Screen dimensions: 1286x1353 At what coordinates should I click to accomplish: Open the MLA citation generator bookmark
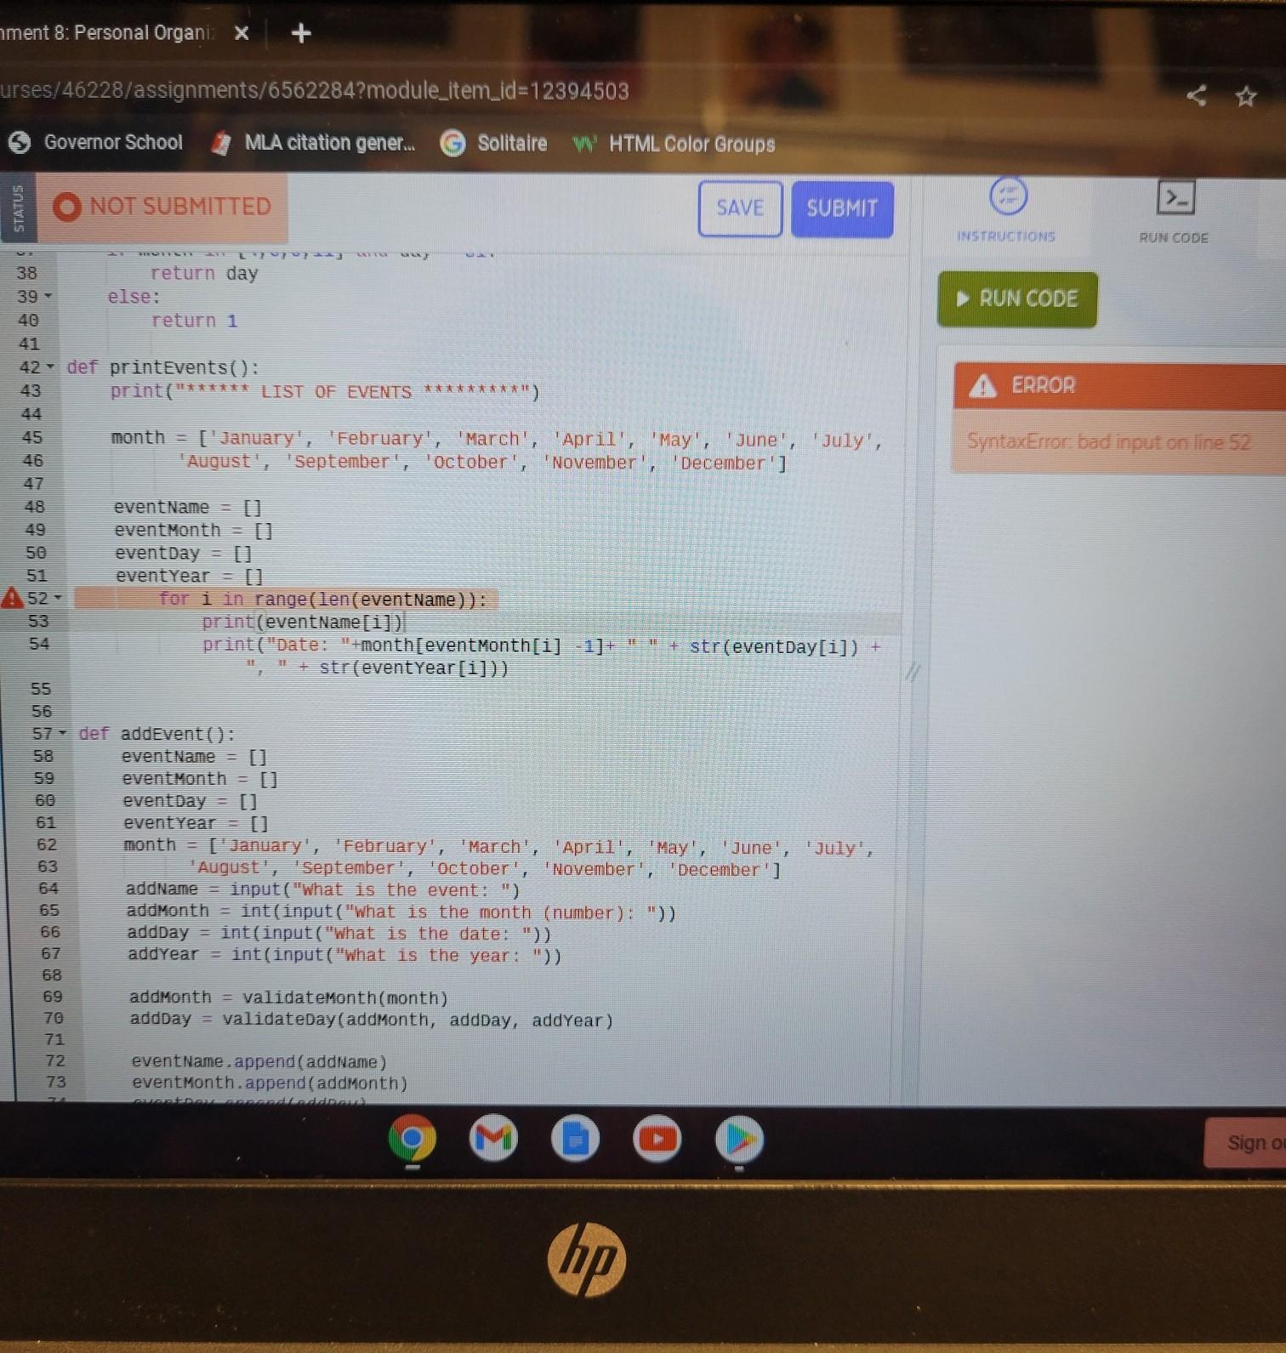point(313,142)
